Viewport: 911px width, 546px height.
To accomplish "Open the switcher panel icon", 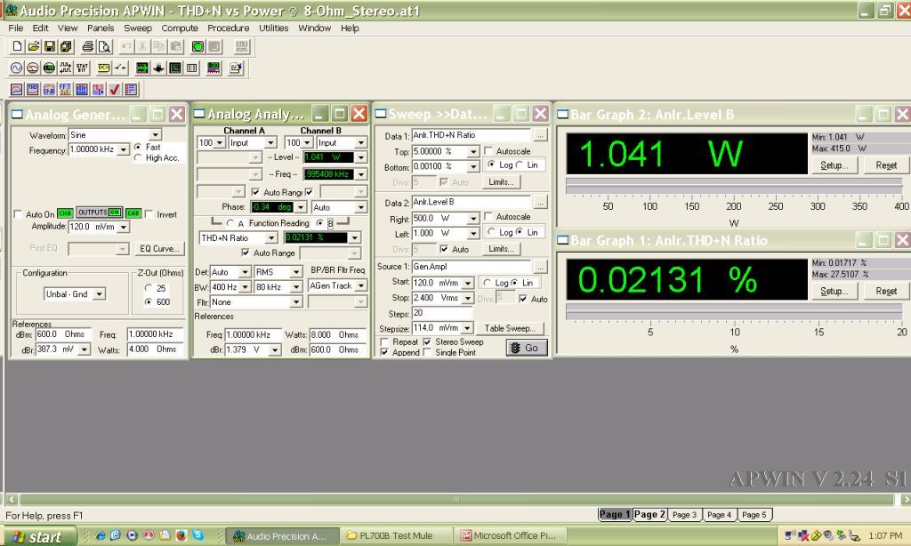I will [x=120, y=68].
